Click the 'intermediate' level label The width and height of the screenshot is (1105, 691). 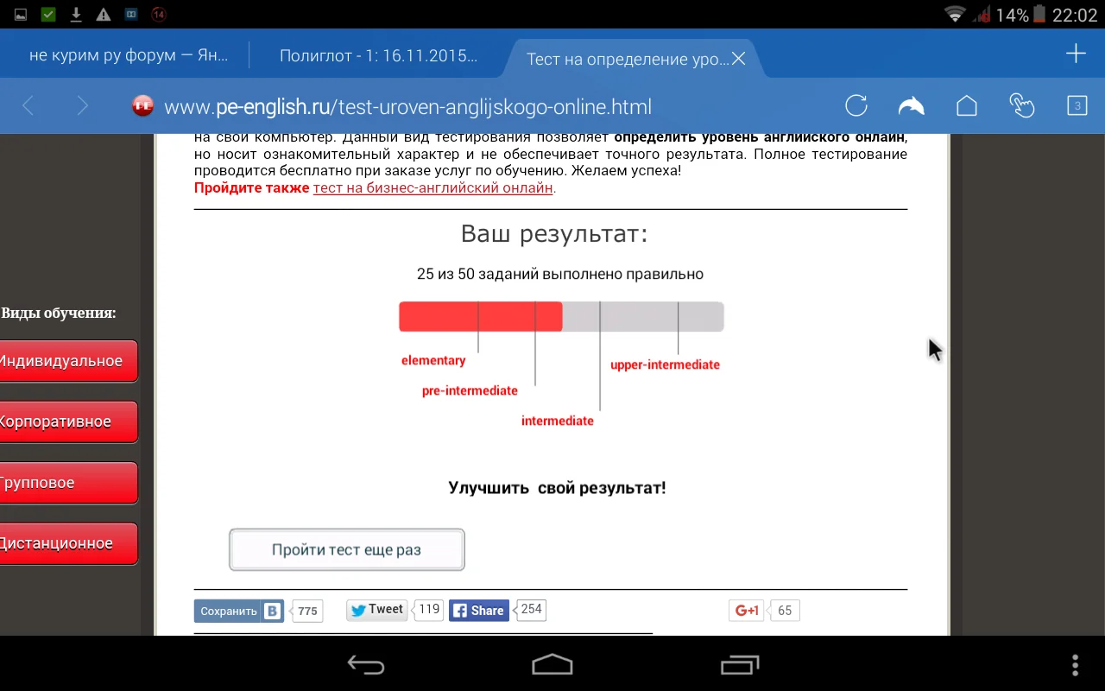pyautogui.click(x=558, y=421)
